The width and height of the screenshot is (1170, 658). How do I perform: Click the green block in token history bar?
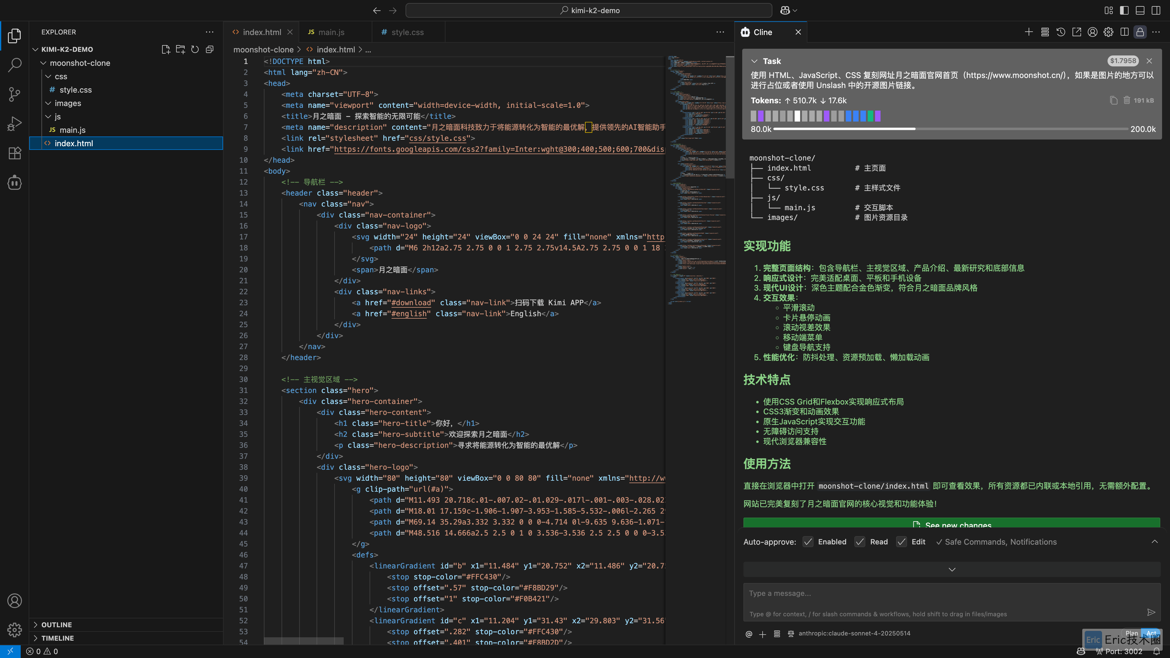tap(870, 116)
